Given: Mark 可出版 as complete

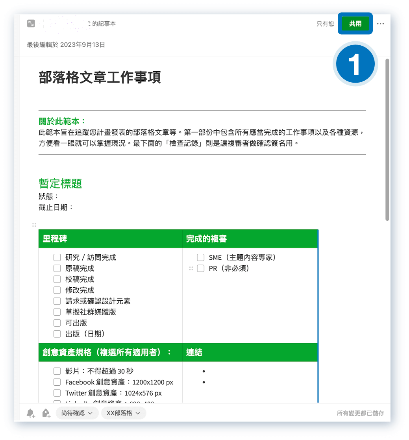Looking at the screenshot, I should (x=57, y=323).
